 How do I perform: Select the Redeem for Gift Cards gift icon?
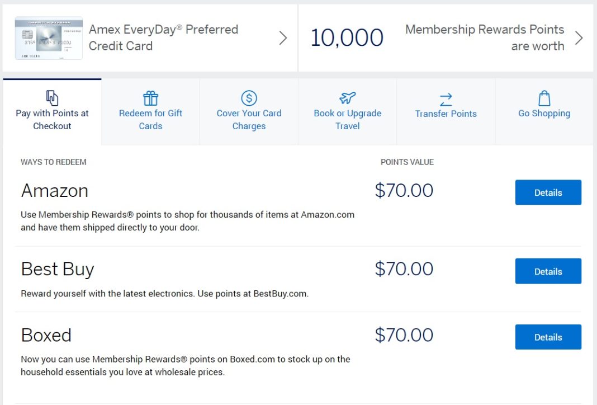click(150, 98)
